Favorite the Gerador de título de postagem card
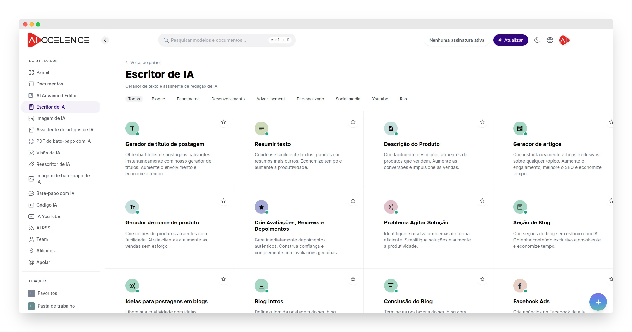Image resolution: width=632 pixels, height=332 pixels. (x=224, y=122)
